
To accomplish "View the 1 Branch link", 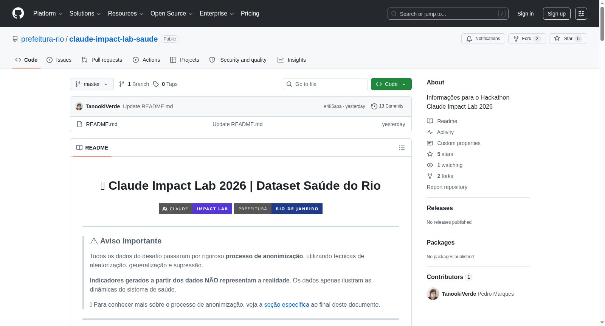I will pyautogui.click(x=134, y=84).
